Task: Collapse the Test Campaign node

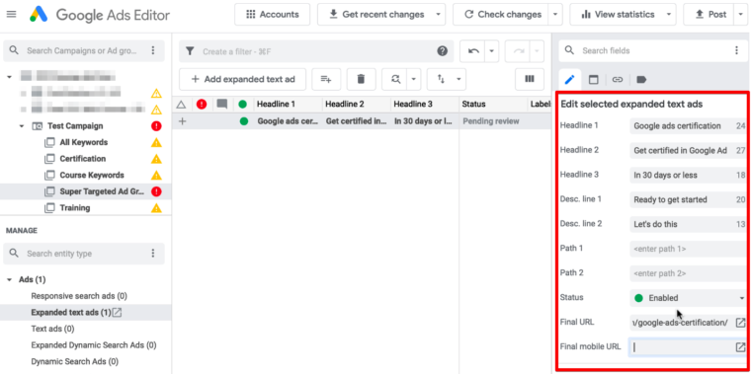Action: click(x=22, y=126)
